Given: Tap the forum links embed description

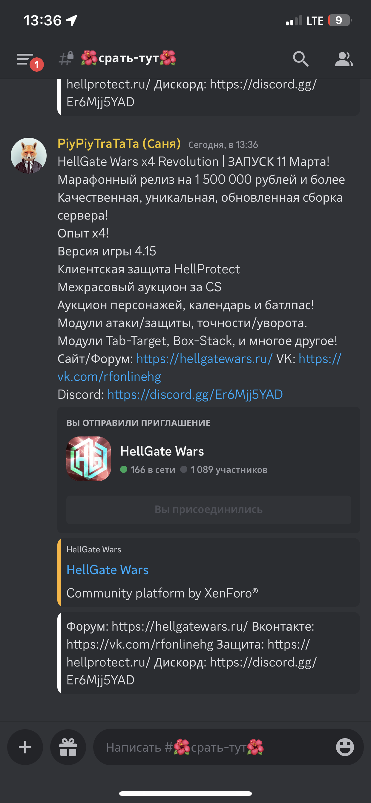Looking at the screenshot, I should pyautogui.click(x=191, y=653).
